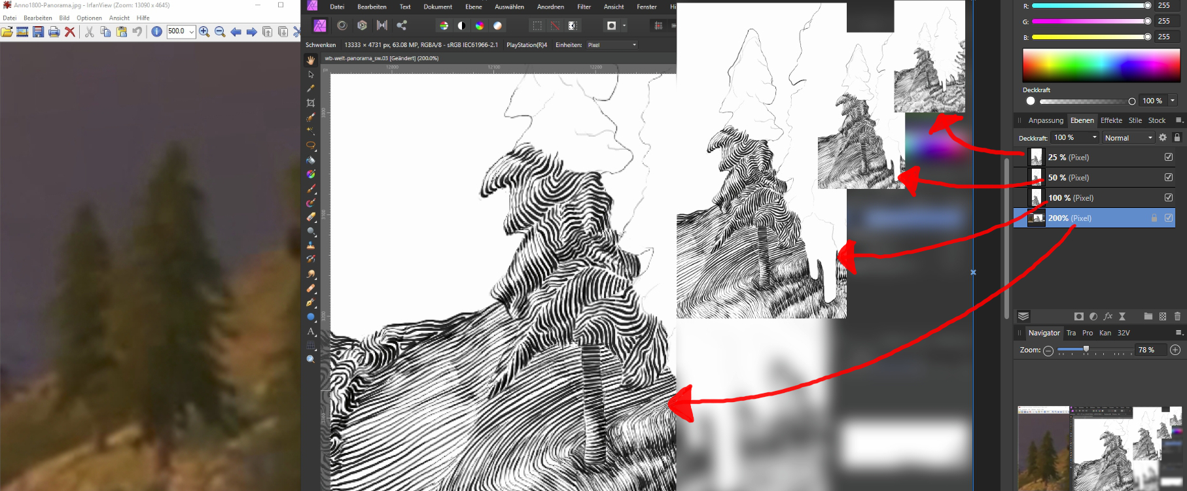Switch to the Effekte tab
The image size is (1187, 491).
(1111, 120)
